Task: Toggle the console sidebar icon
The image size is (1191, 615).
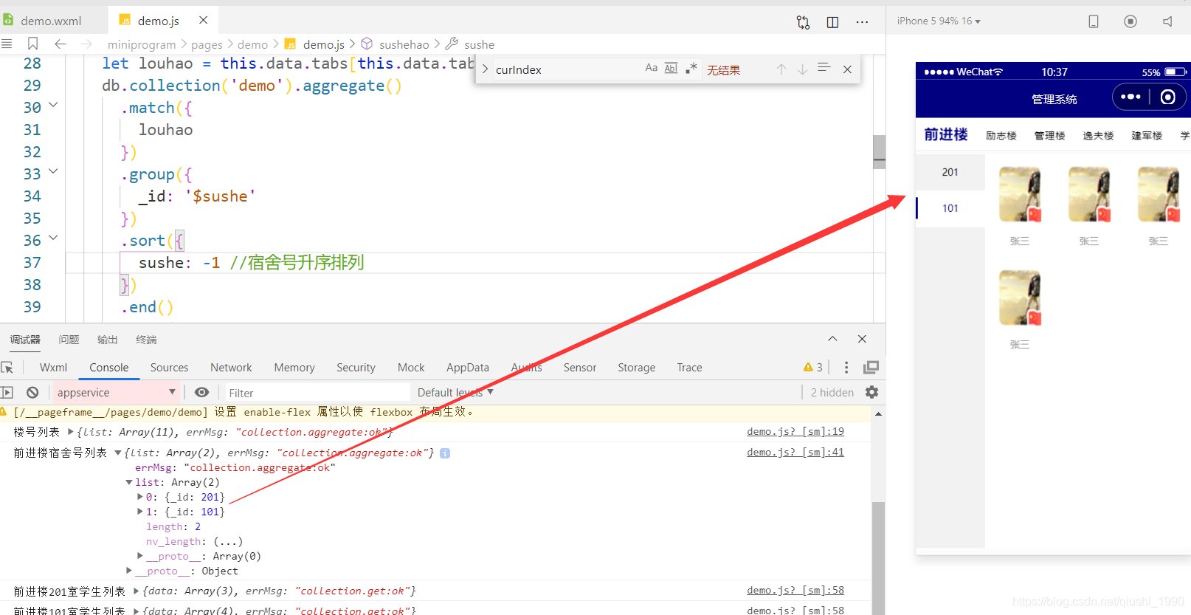Action: point(7,393)
